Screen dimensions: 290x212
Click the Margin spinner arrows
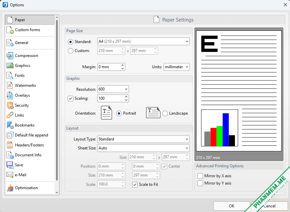[123, 67]
